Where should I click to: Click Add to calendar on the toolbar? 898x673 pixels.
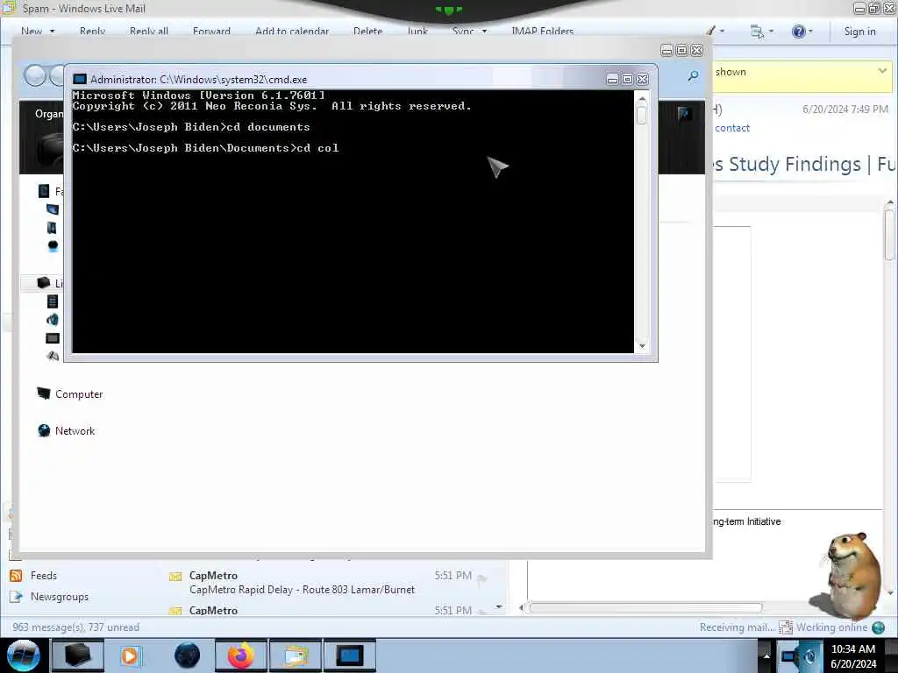coord(292,32)
